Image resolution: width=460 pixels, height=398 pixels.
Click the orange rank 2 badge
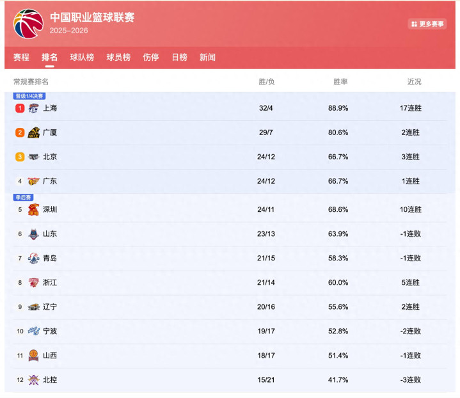point(20,132)
